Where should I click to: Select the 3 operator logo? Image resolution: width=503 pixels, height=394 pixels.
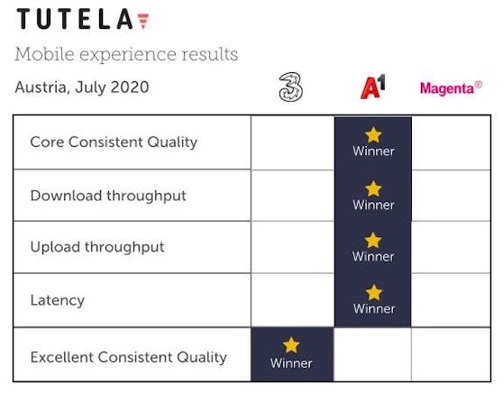[290, 87]
